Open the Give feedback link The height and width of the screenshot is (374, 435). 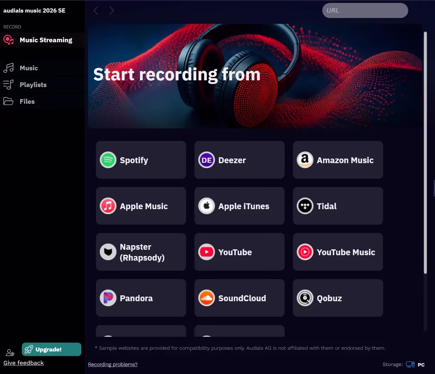pos(23,363)
